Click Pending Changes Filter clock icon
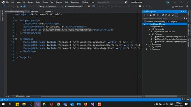The width and height of the screenshot is (191, 107). coord(158,15)
